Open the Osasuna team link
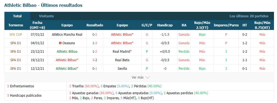The image size is (277, 103). pyautogui.click(x=68, y=43)
